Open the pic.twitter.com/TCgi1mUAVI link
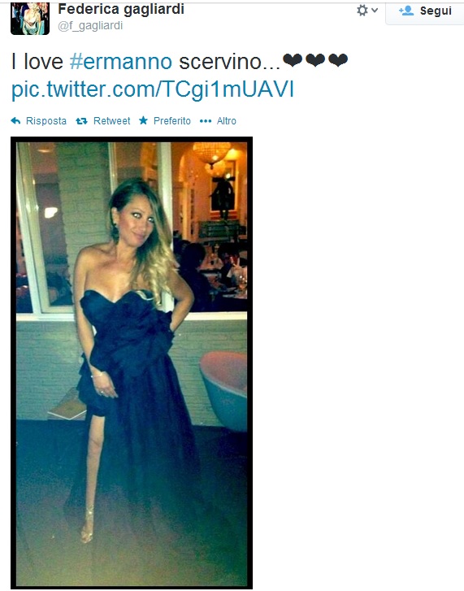This screenshot has width=464, height=591. tap(153, 90)
